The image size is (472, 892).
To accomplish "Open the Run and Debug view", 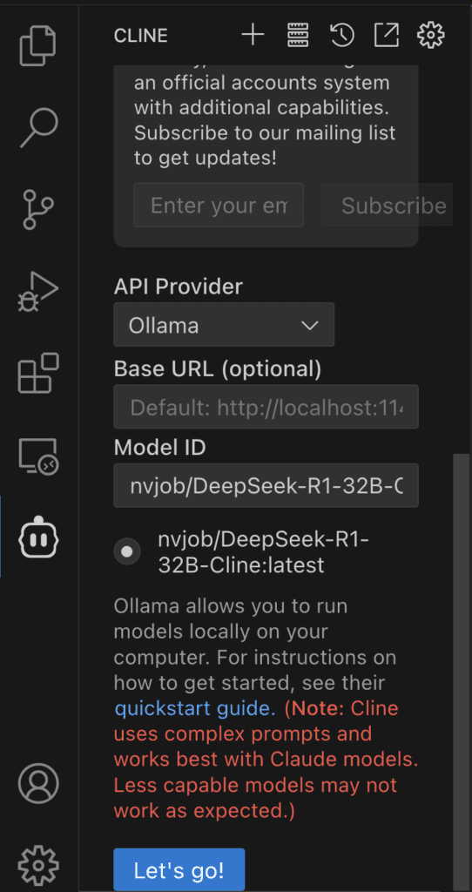I will click(x=38, y=292).
